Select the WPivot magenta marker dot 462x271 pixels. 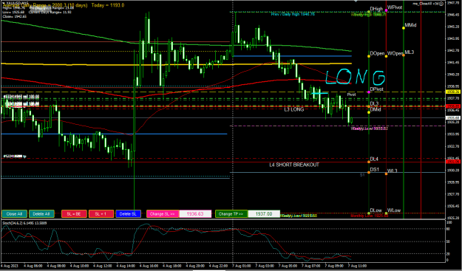pos(386,10)
